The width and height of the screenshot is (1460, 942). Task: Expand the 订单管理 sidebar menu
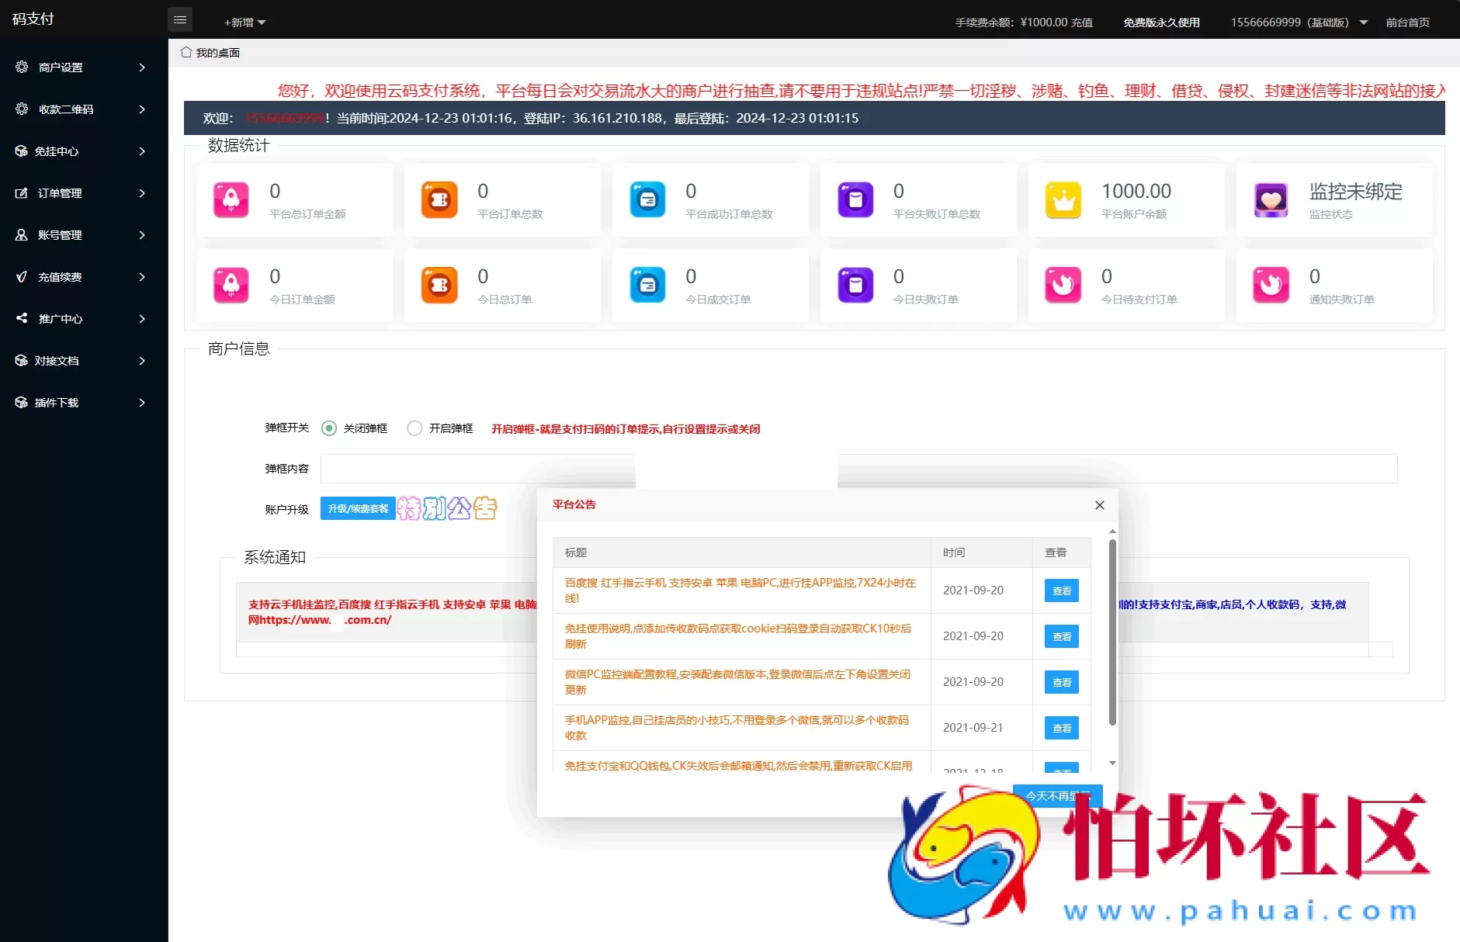click(82, 193)
